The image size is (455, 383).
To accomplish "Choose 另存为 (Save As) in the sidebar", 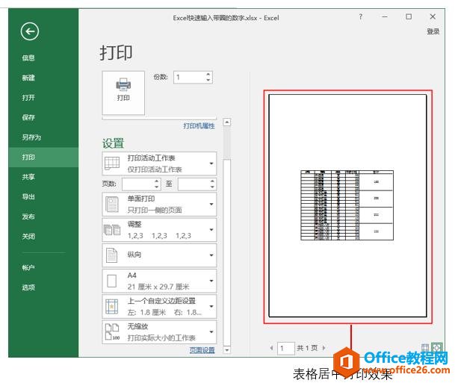I will pyautogui.click(x=31, y=137).
